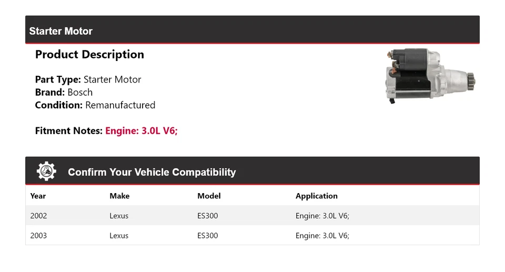Click Lexus in the 2003 row
This screenshot has height=272, width=505.
(119, 236)
